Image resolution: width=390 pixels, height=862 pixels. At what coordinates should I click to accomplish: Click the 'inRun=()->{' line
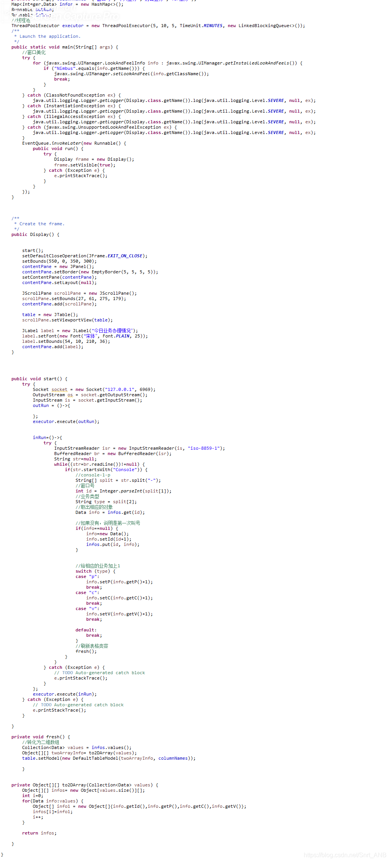[x=47, y=437]
